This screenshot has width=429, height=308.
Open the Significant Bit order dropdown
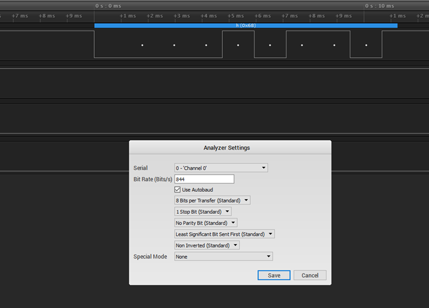click(224, 234)
